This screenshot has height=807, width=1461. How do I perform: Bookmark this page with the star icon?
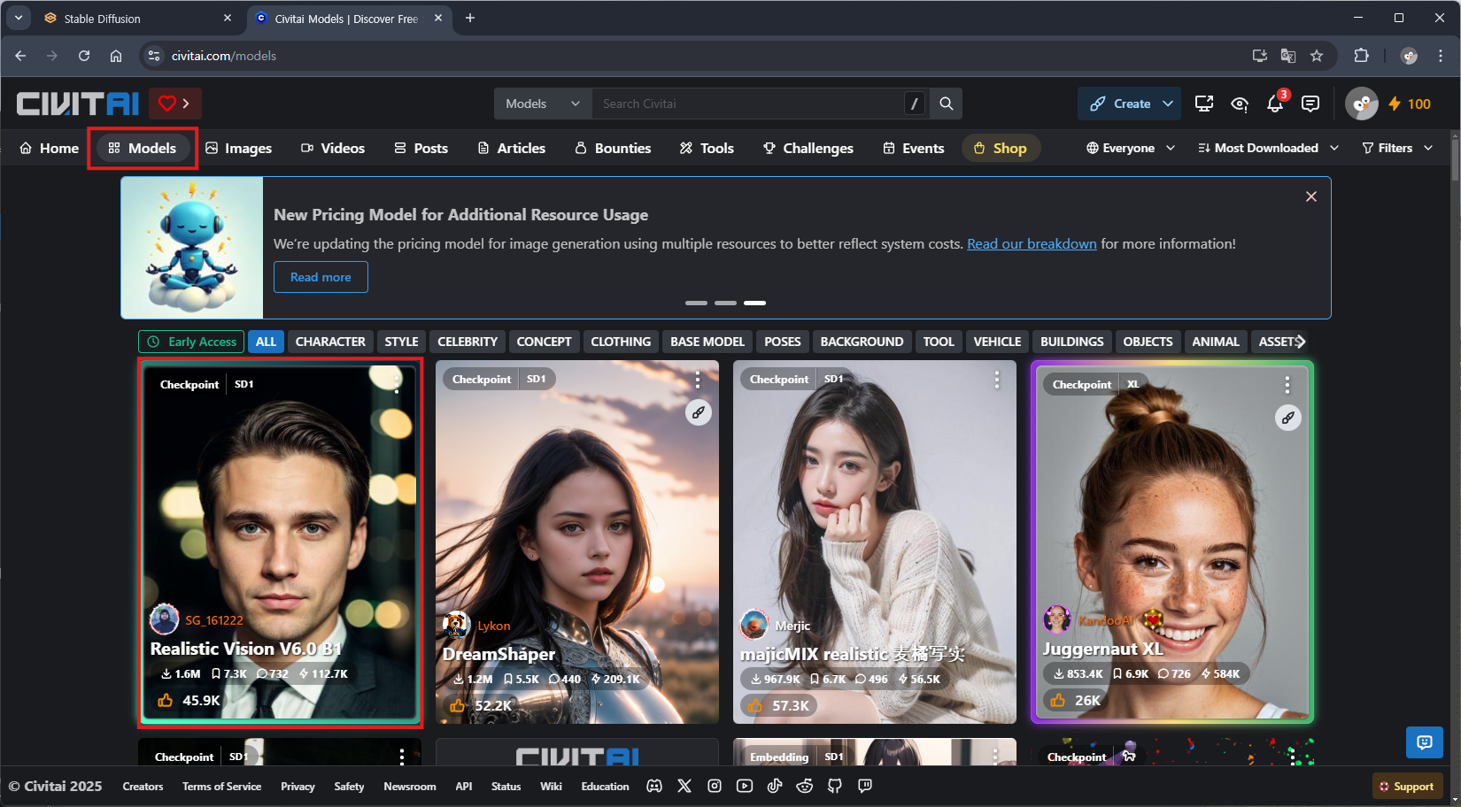click(x=1317, y=56)
